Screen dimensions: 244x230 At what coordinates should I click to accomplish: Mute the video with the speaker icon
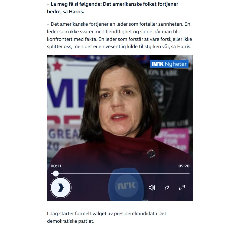tap(152, 188)
